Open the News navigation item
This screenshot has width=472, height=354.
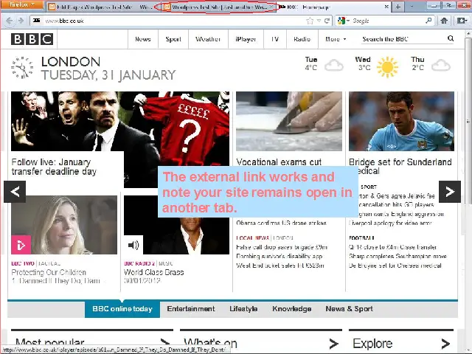142,39
